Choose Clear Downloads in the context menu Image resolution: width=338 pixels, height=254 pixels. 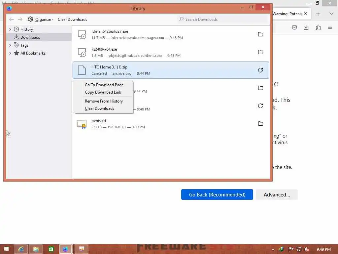100,108
